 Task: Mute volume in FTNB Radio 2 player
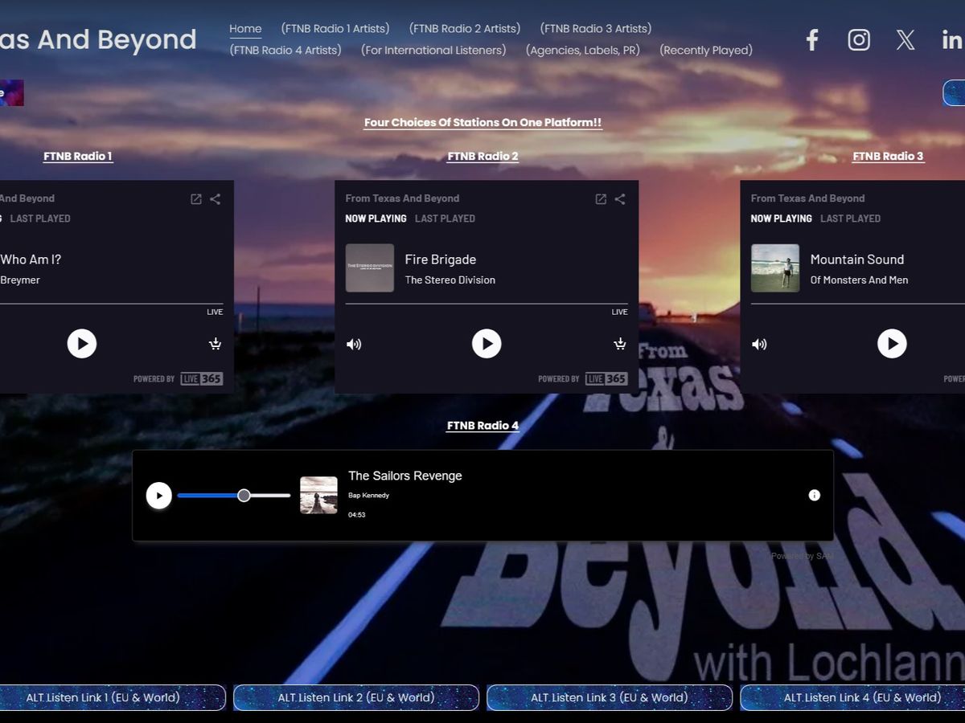(354, 344)
